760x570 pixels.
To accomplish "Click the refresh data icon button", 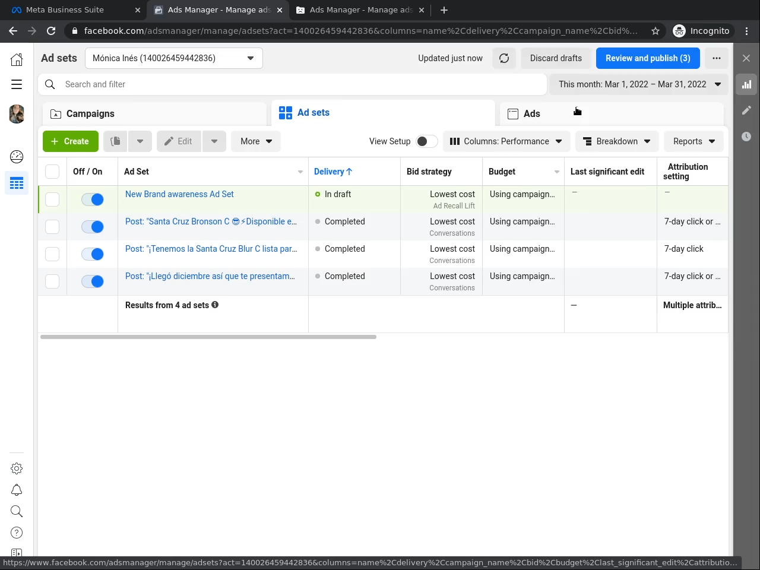I will pos(504,58).
